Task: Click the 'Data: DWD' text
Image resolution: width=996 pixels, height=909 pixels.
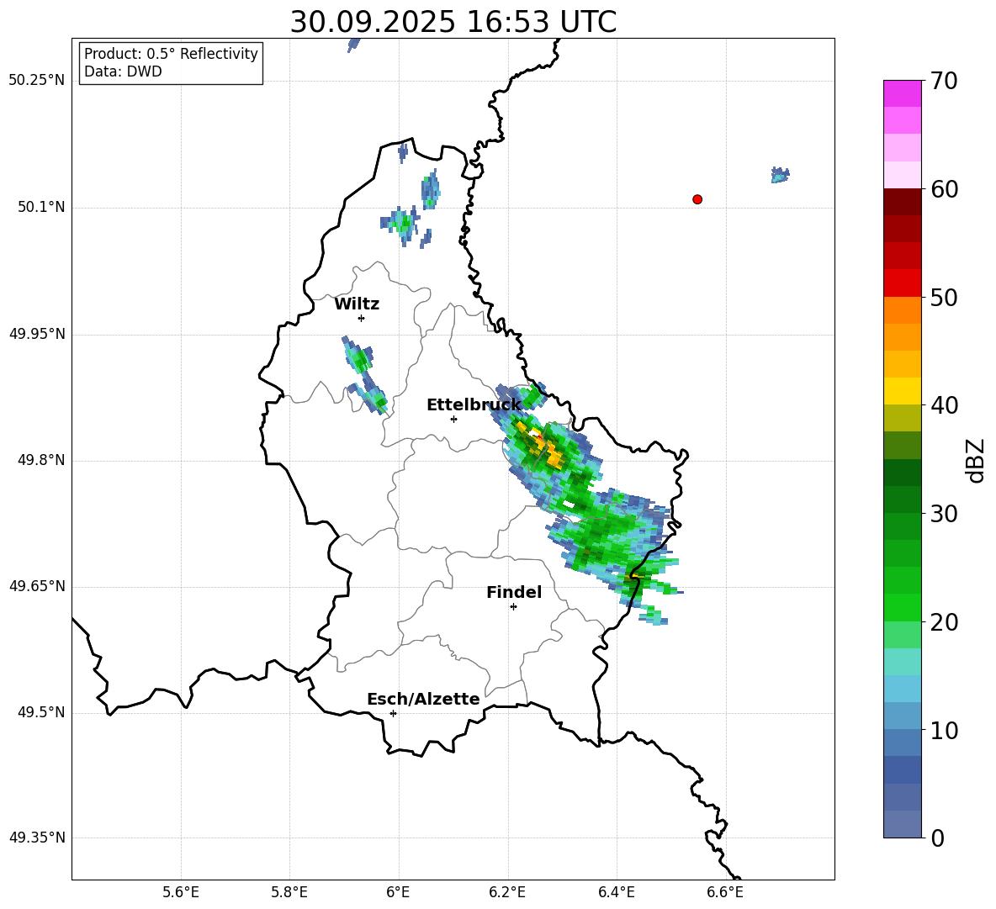Action: coord(123,71)
